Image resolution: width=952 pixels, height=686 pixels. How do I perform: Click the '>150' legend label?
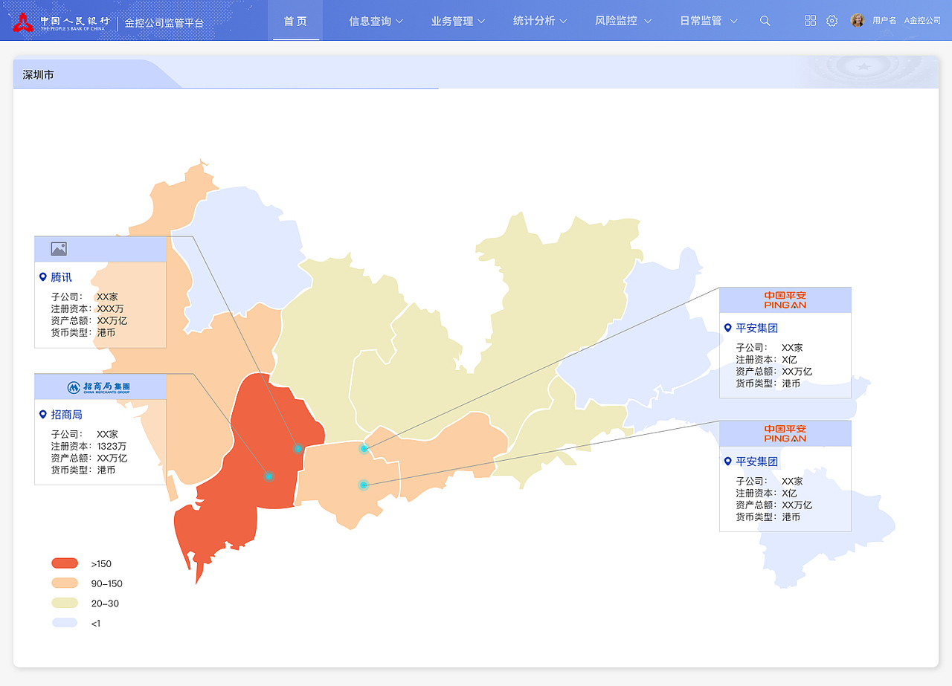click(101, 564)
